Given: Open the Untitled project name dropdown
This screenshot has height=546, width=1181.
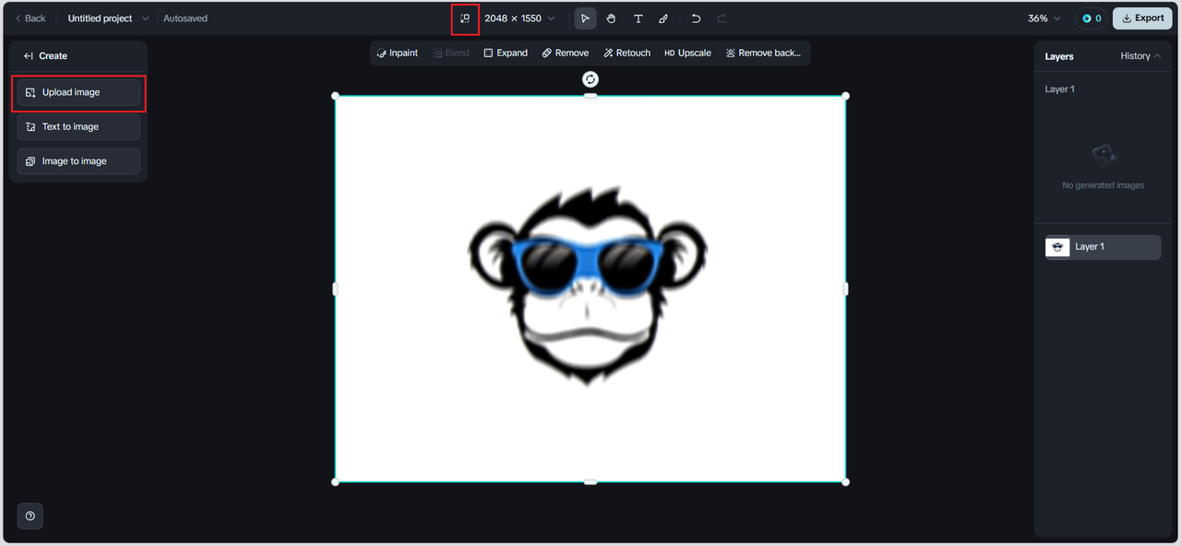Looking at the screenshot, I should [108, 18].
